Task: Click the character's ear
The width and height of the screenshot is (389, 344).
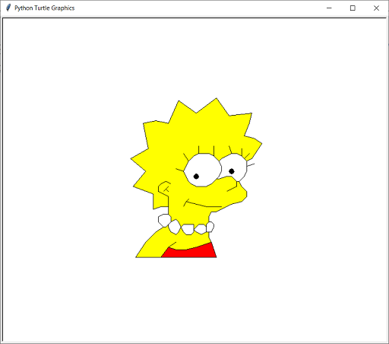Action: [x=164, y=189]
